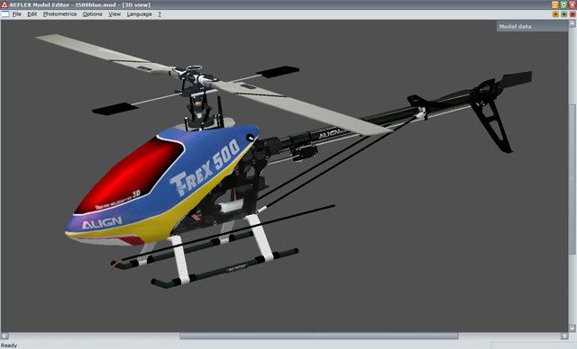577x349 pixels.
Task: Minimize the inner 3D view document window
Action: pos(555,14)
